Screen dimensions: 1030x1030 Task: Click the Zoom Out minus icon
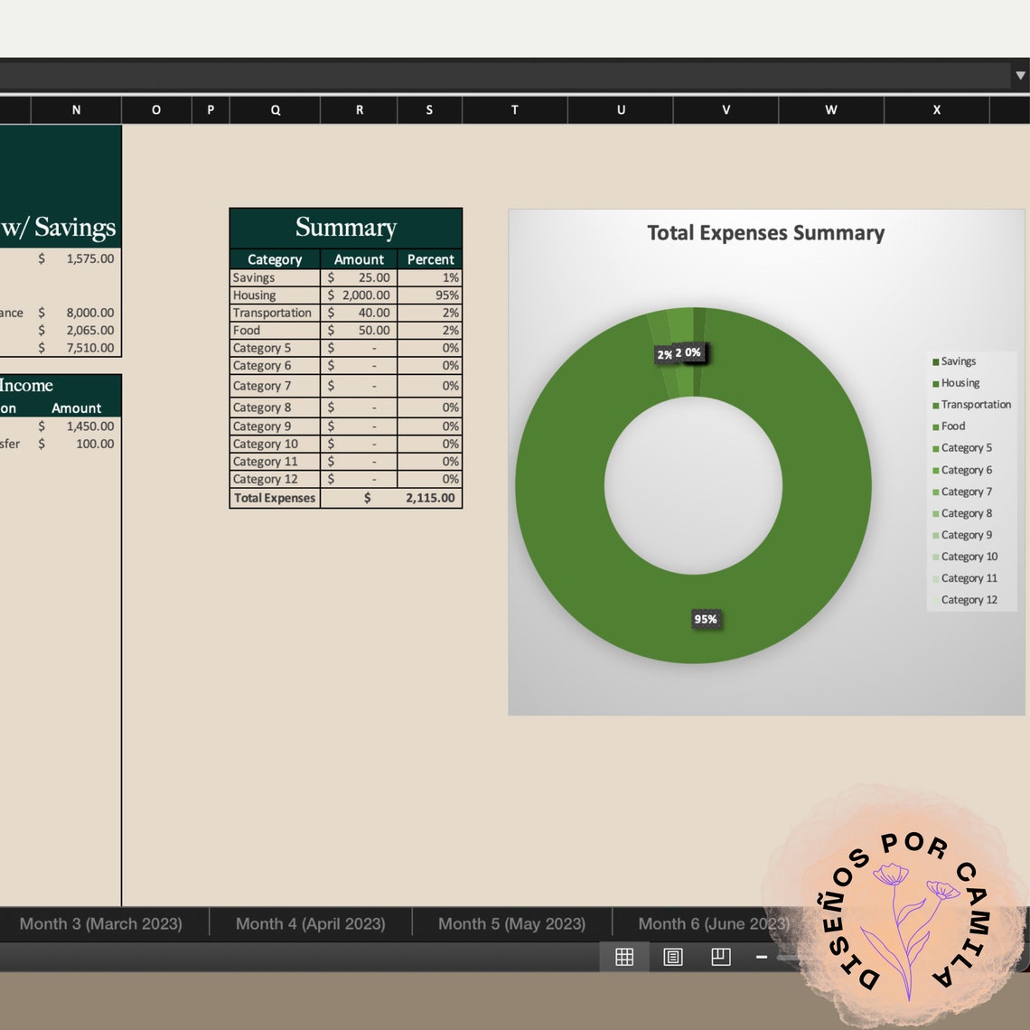(x=762, y=957)
